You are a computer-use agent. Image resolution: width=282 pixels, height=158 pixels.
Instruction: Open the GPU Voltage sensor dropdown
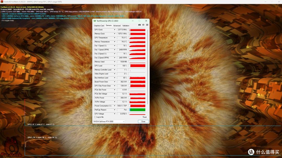115,114
